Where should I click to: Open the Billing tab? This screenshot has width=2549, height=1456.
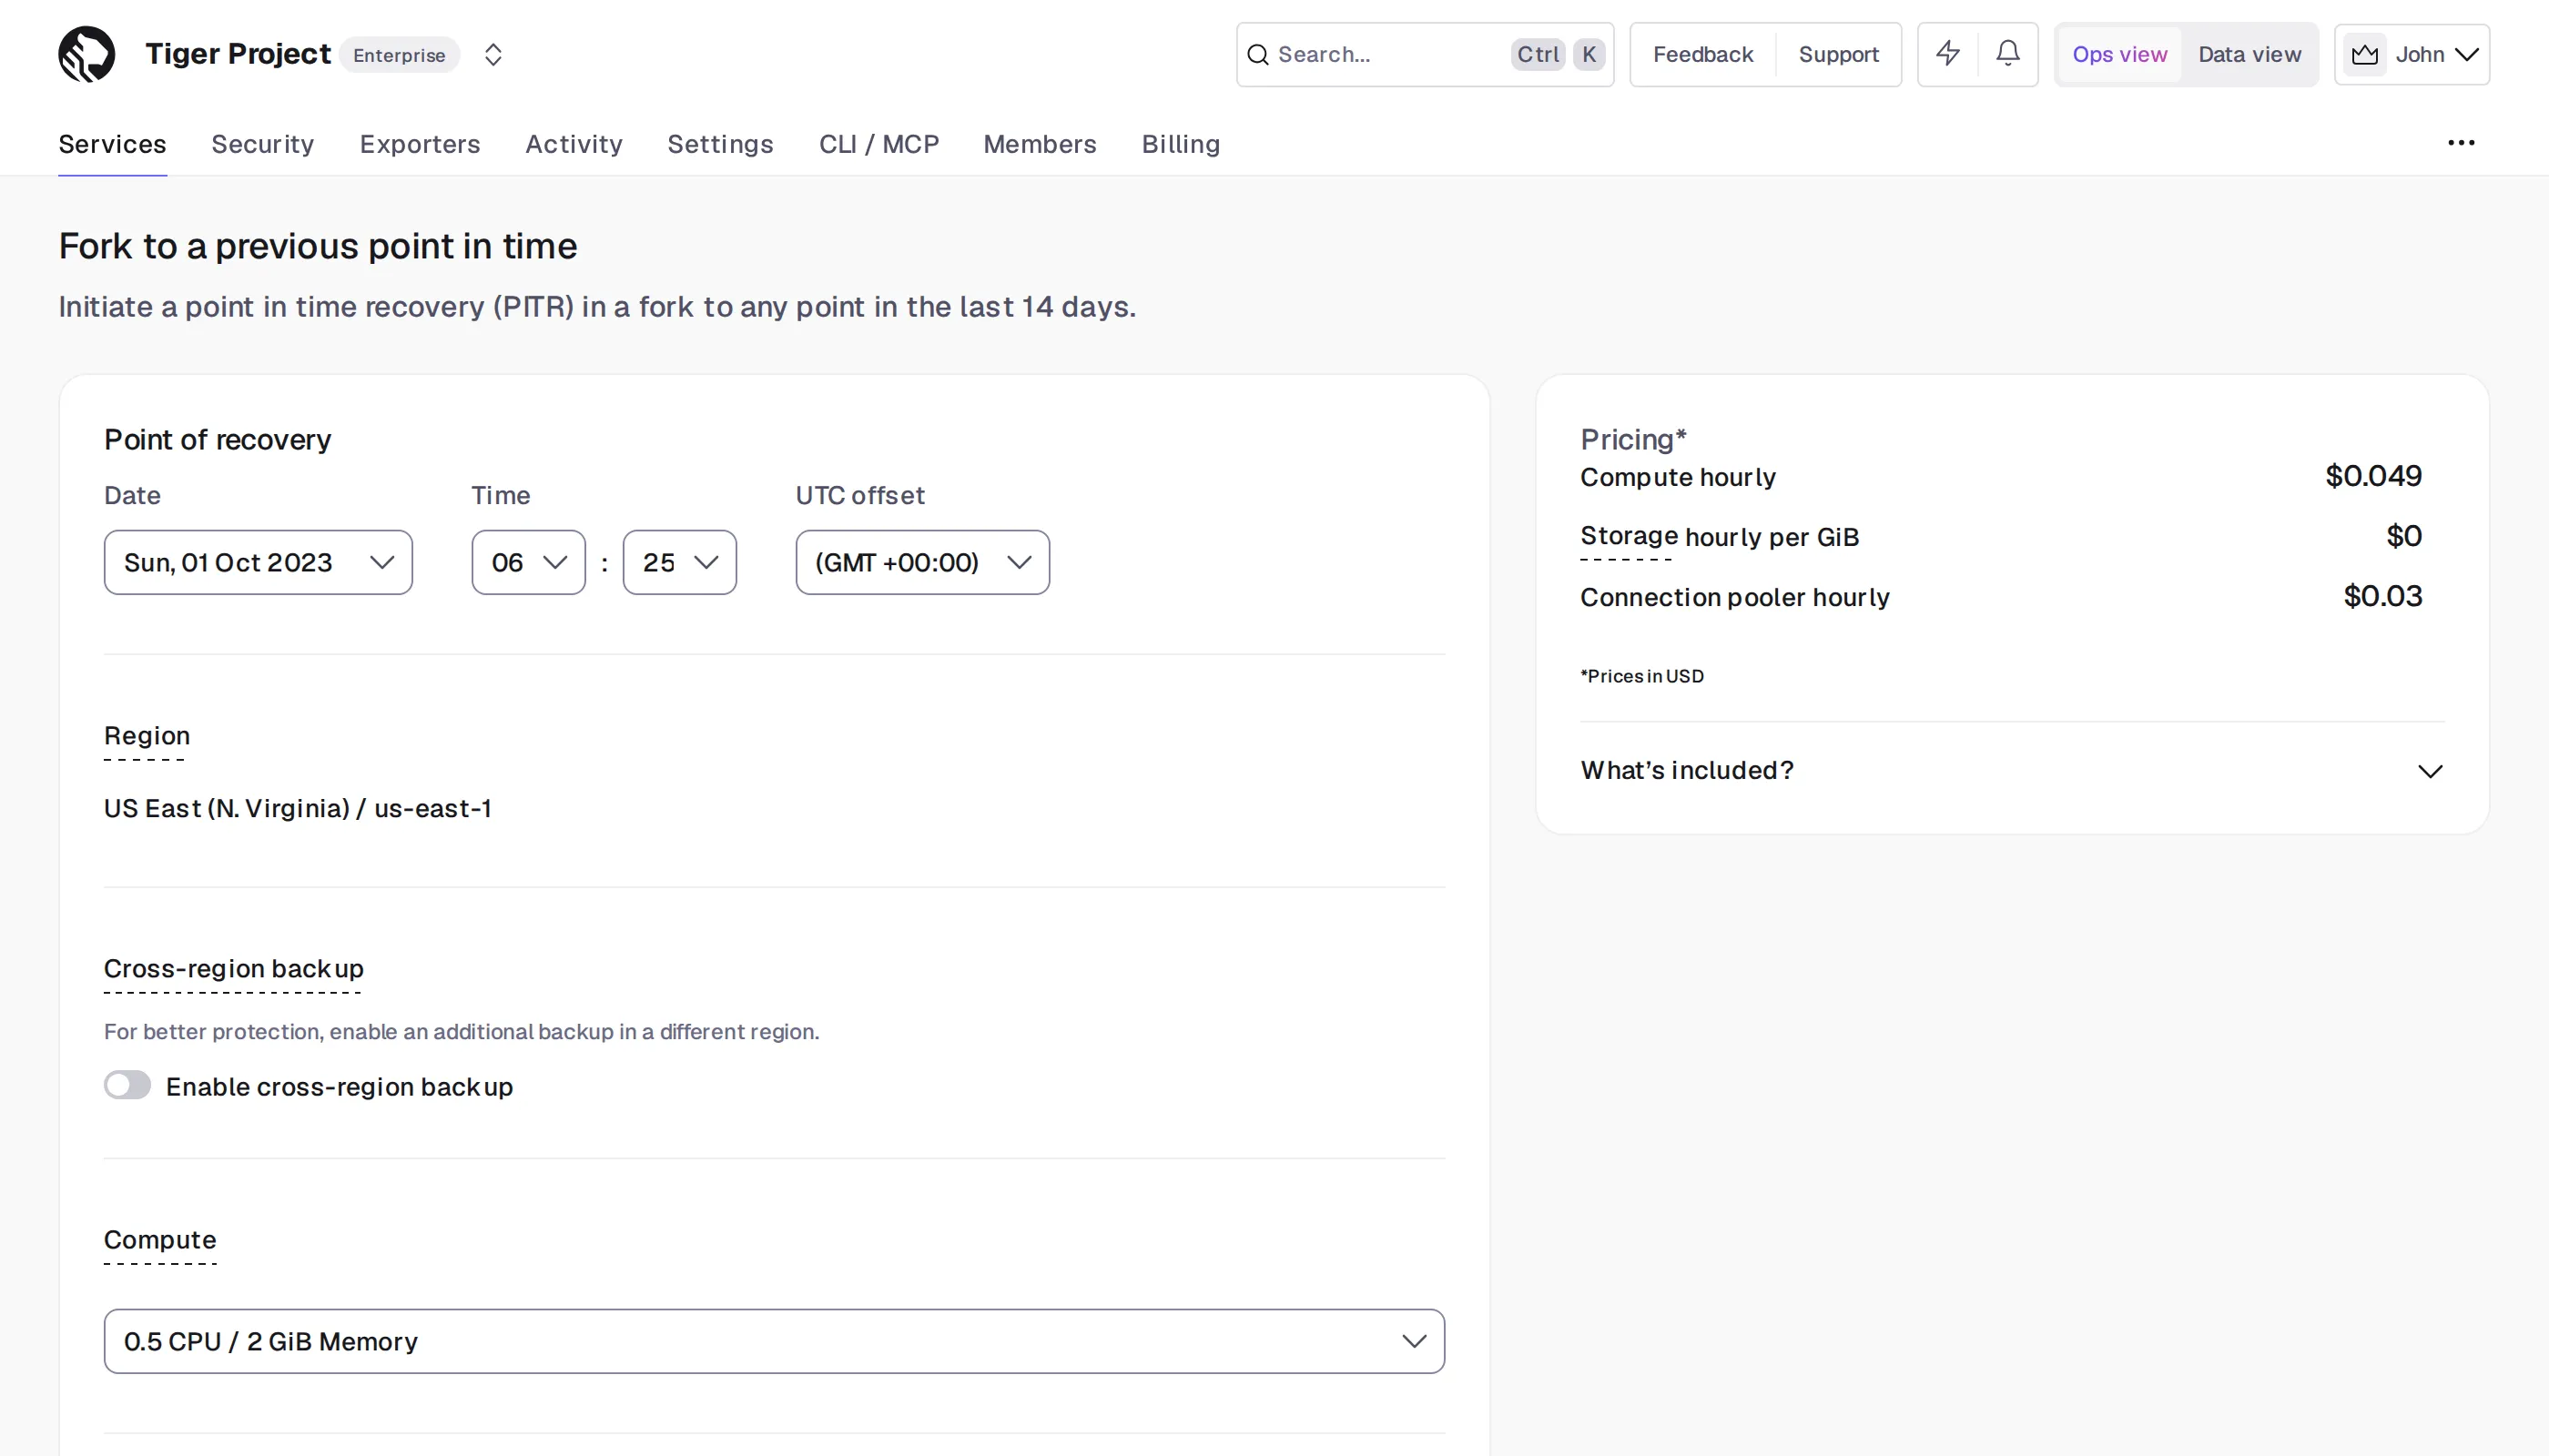point(1181,144)
